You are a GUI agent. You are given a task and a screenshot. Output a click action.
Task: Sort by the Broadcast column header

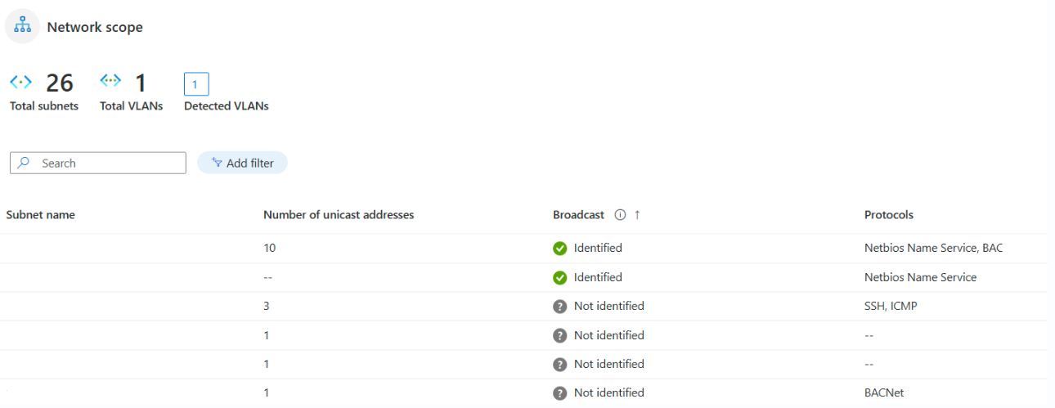(578, 215)
